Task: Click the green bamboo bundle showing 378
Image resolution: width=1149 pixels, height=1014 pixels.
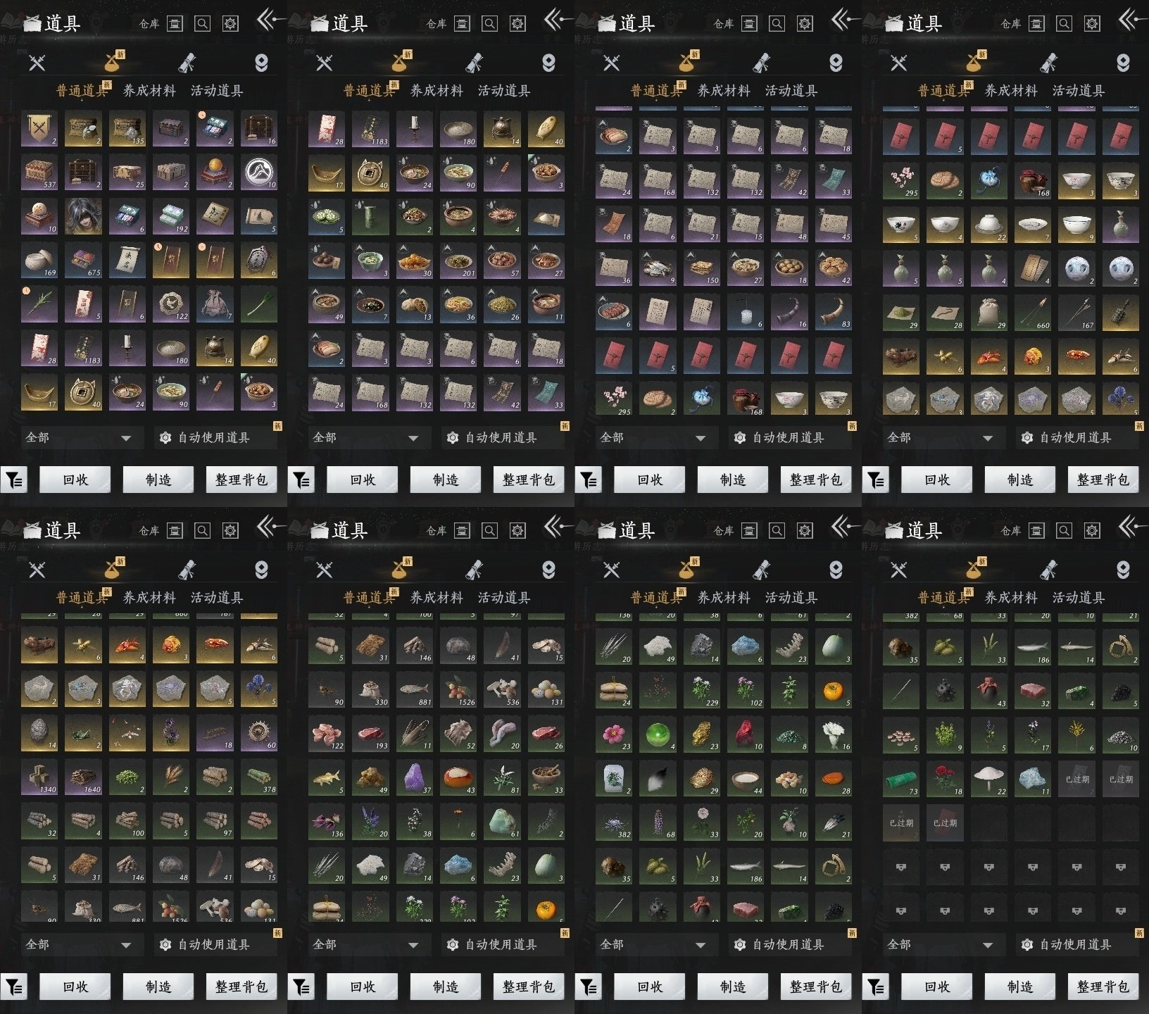Action: 259,776
